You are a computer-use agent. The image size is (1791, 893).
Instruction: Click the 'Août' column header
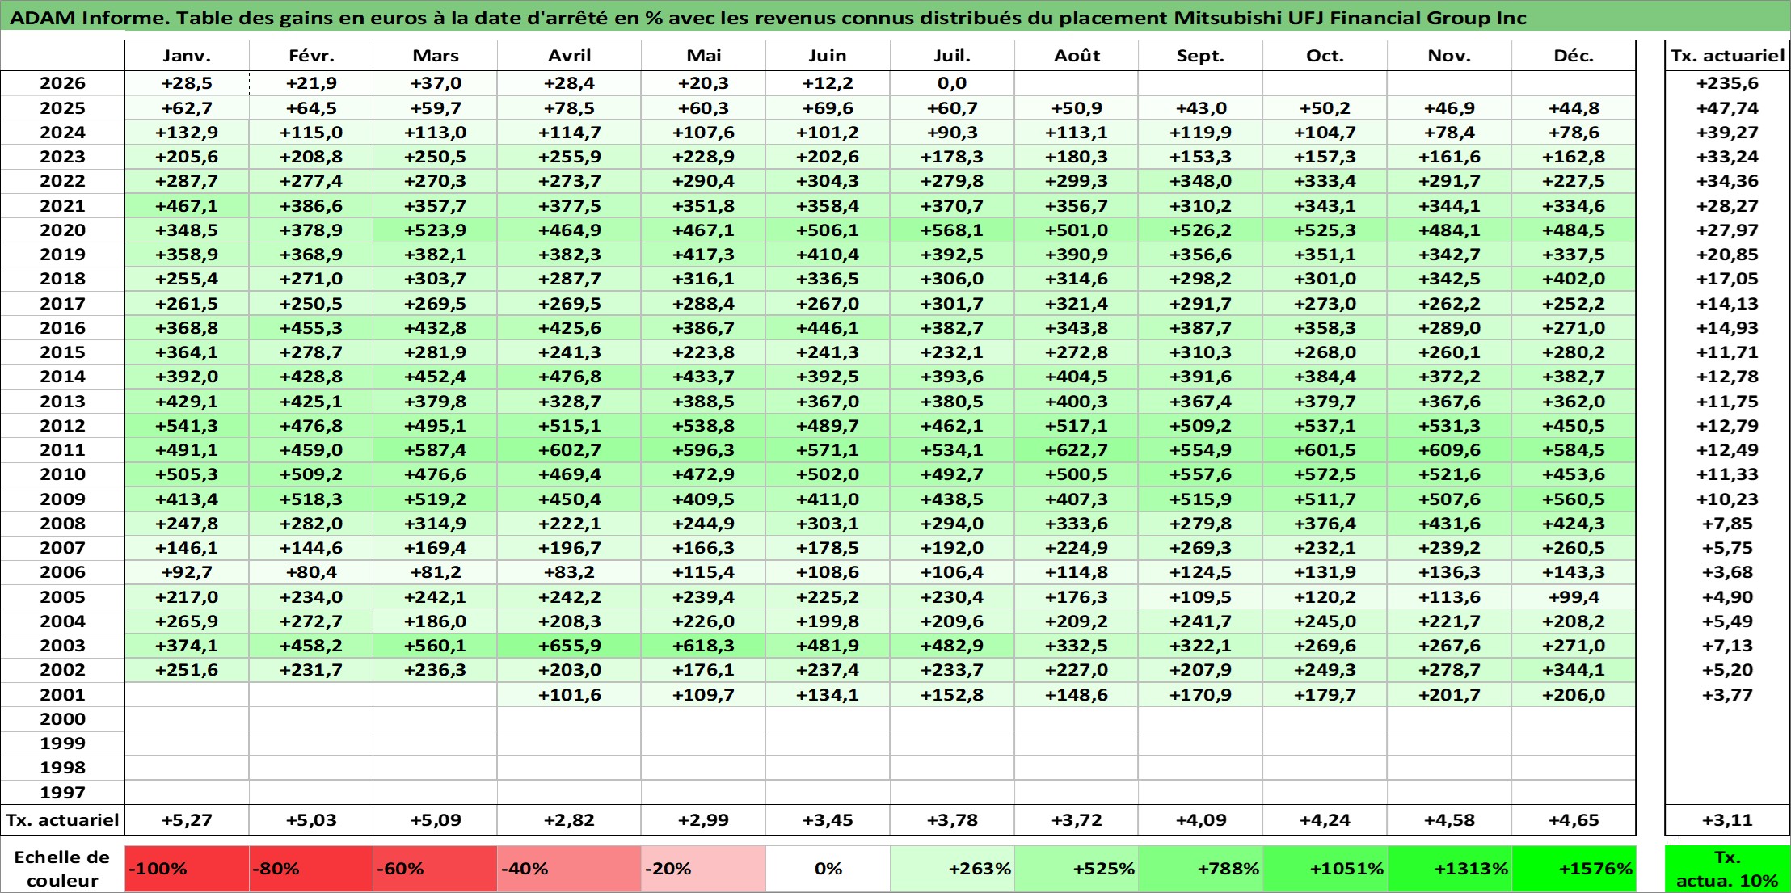click(x=1077, y=56)
